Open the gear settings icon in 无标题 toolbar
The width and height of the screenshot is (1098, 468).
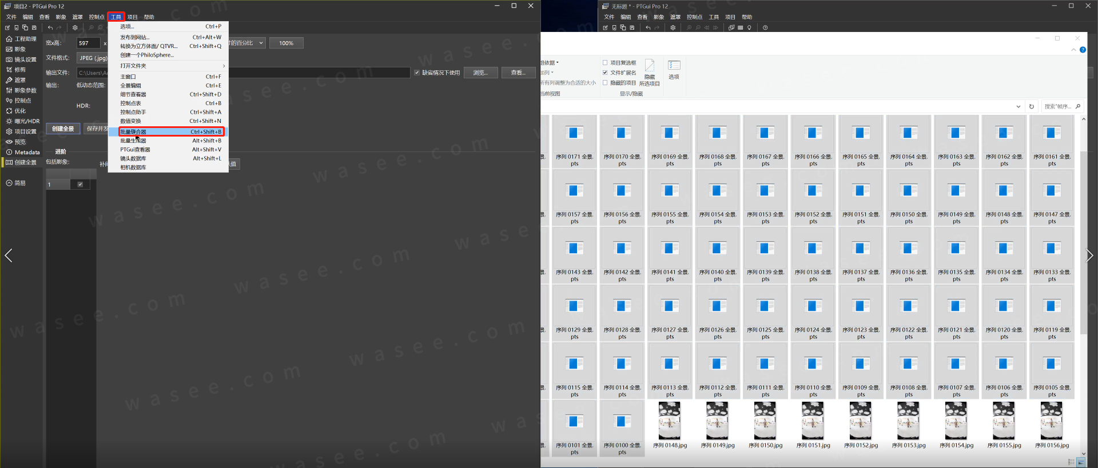point(673,27)
